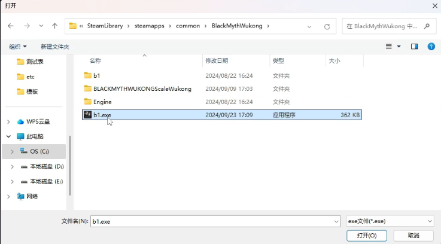Jump to steamapps in the breadcrumb

[150, 26]
